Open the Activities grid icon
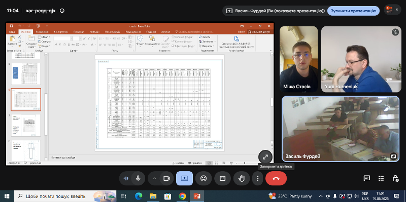The height and width of the screenshot is (202, 406). [x=381, y=178]
